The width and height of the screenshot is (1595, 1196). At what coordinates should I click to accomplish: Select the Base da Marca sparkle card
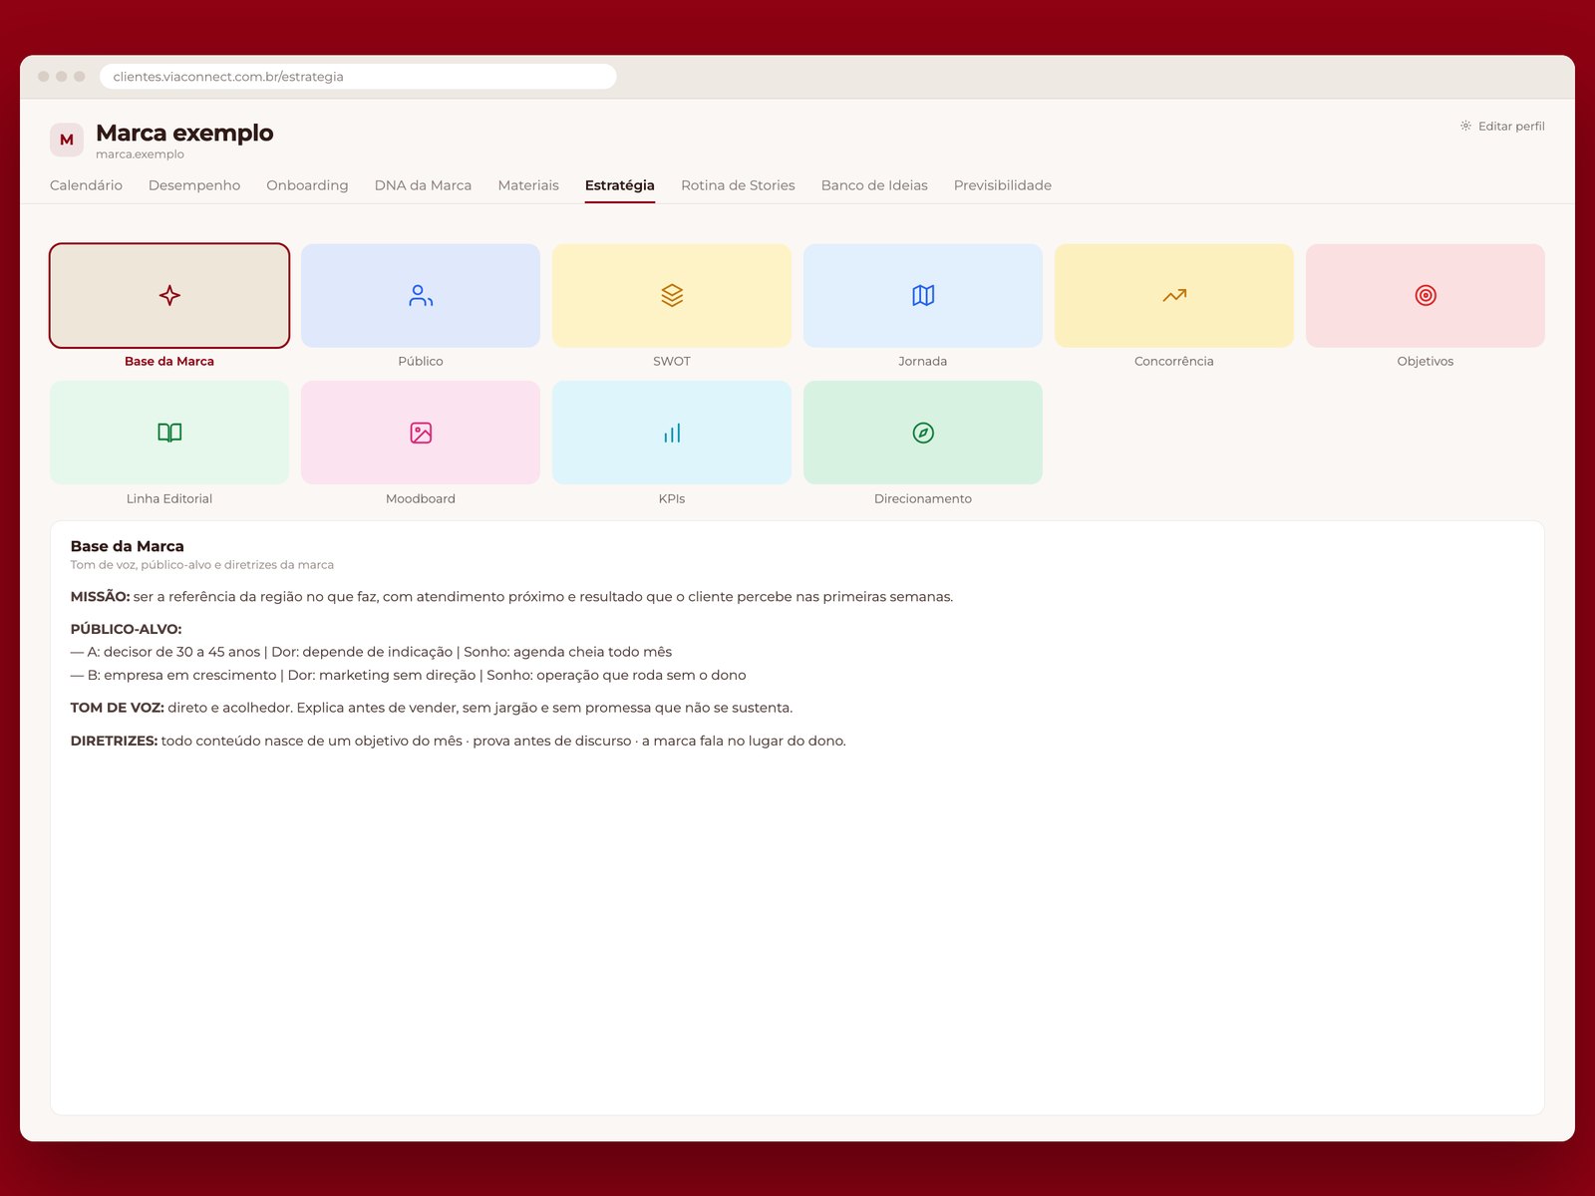point(169,296)
